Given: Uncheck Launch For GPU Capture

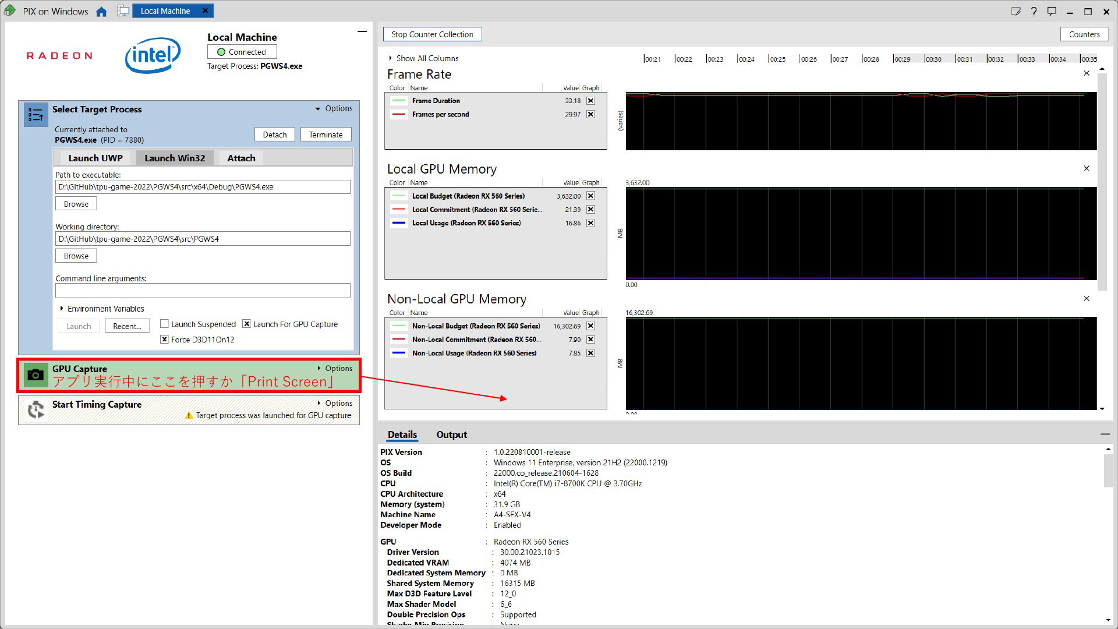Looking at the screenshot, I should (x=247, y=324).
